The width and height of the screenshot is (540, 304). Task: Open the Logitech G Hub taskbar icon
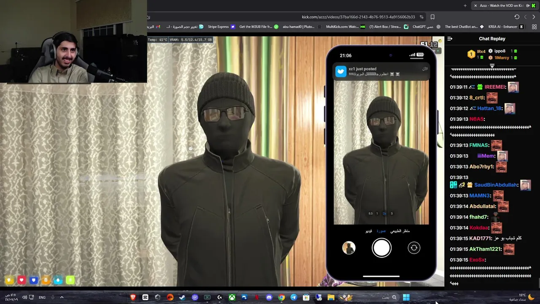click(219, 297)
